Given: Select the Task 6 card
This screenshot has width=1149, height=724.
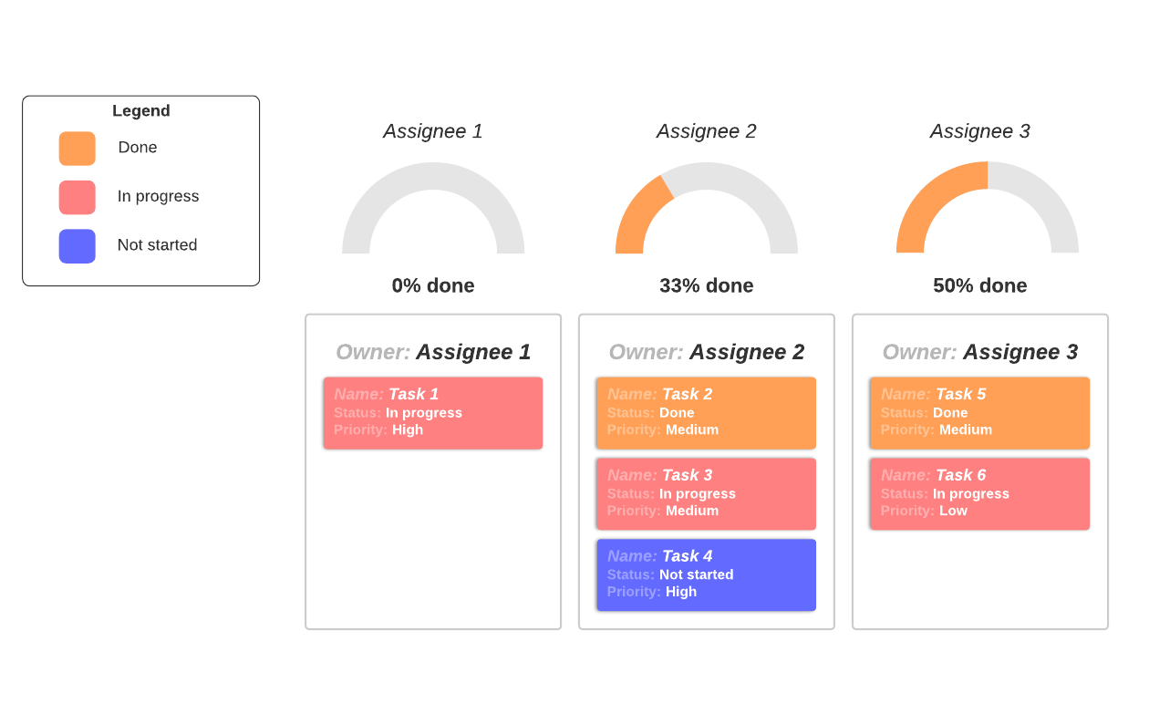Looking at the screenshot, I should [980, 493].
